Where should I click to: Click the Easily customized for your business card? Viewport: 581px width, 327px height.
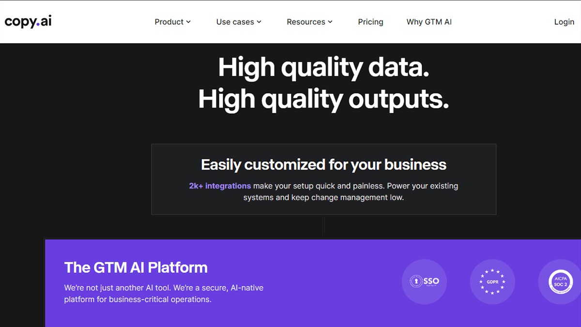click(323, 179)
